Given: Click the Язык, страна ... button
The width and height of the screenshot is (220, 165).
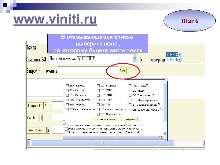Looking at the screenshot, I should click(37, 130).
